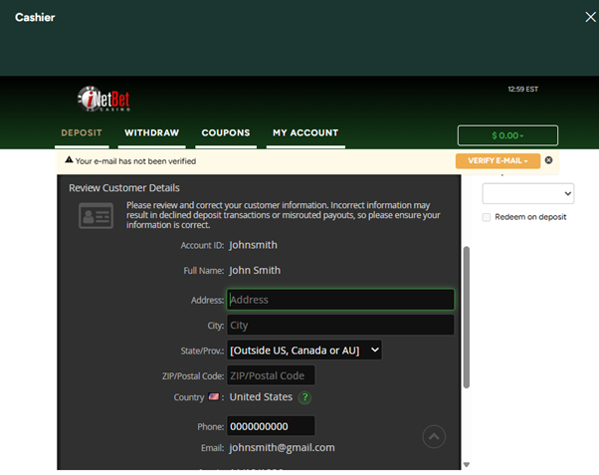Click the green country help question mark

[305, 397]
